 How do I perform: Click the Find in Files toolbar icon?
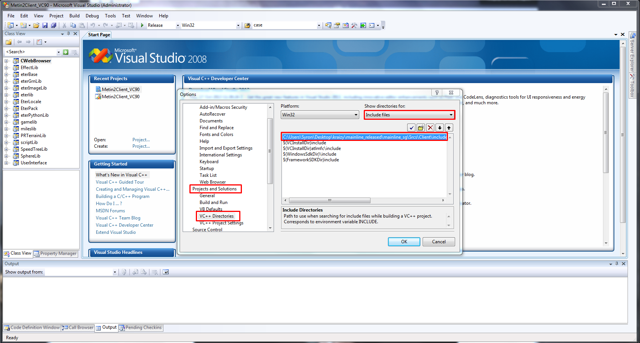pos(248,25)
